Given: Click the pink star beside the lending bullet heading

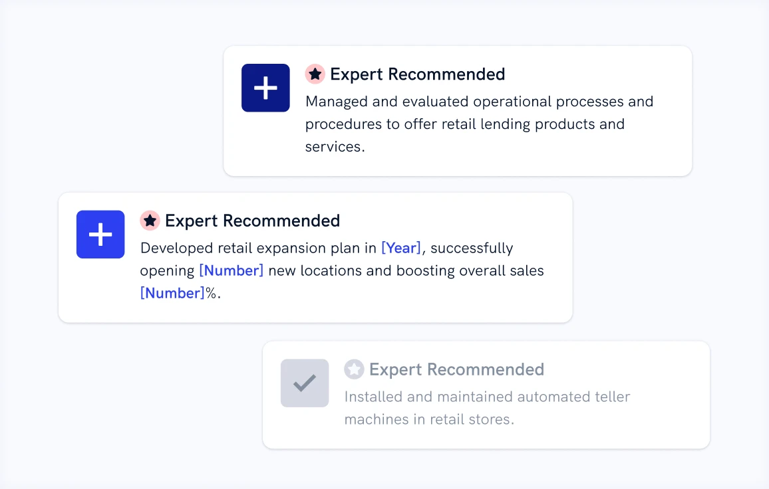Looking at the screenshot, I should 315,74.
